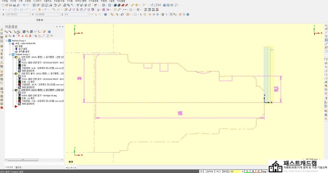Click the Undo arrow icon
The image size is (328, 173).
(x=24, y=5)
